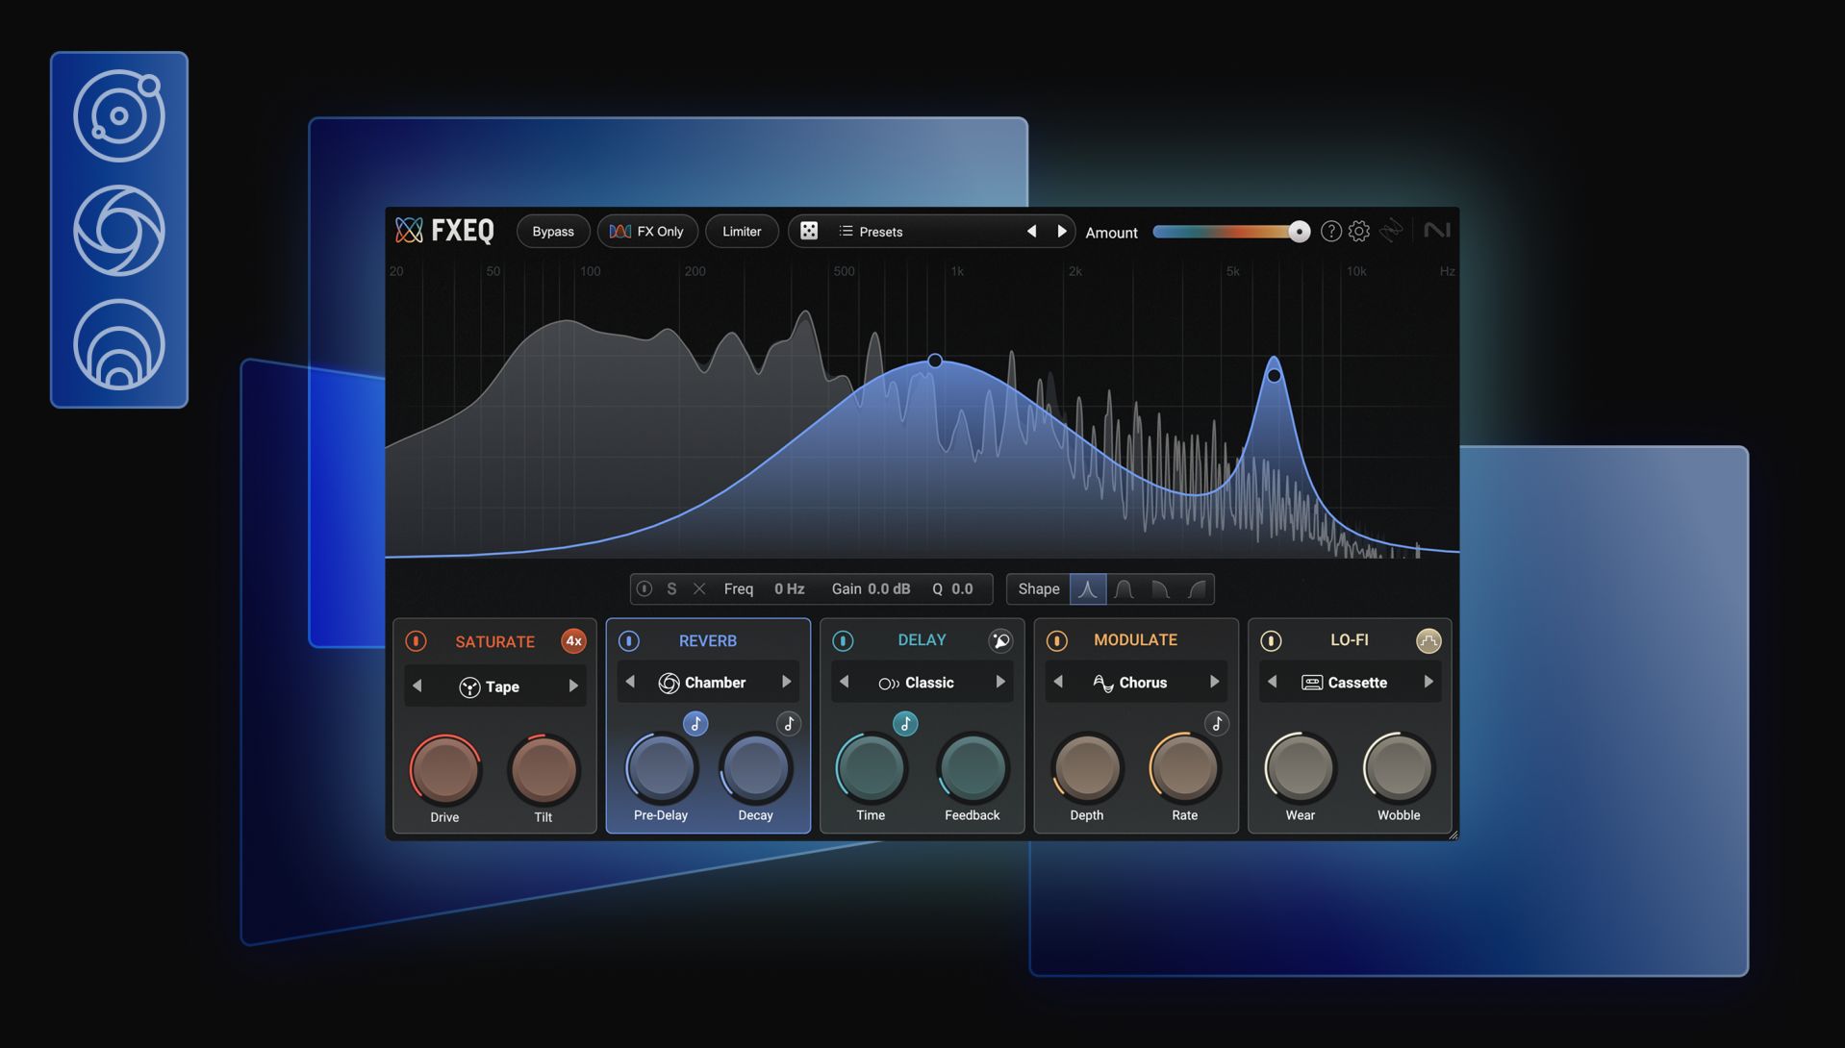
Task: Toggle the Reverb module power
Action: tap(629, 640)
